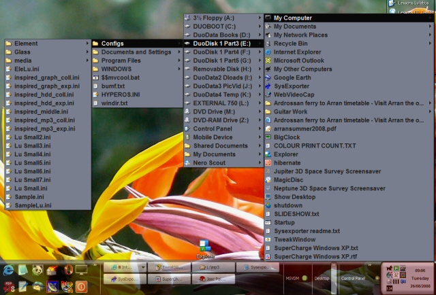Select DuoData Books (D:) in drive menu
This screenshot has height=295, width=436.
[x=223, y=35]
